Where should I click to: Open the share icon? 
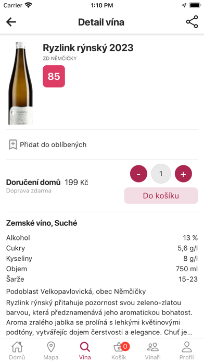pos(192,22)
